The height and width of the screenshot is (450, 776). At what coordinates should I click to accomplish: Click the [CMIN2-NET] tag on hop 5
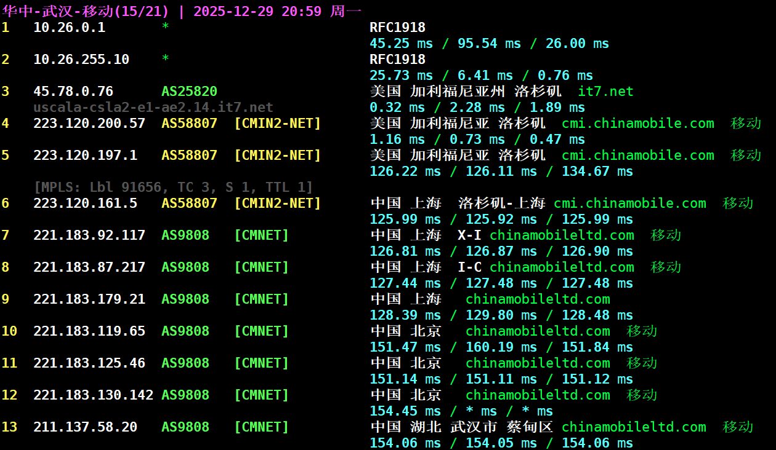(x=277, y=156)
